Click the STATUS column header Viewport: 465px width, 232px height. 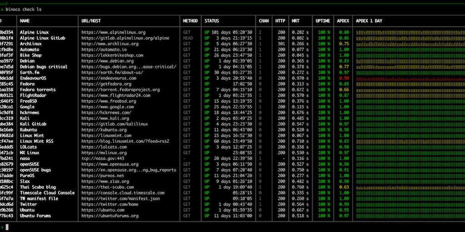pyautogui.click(x=212, y=21)
